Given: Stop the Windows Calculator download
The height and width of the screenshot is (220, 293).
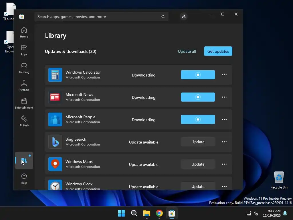Looking at the screenshot, I should (198, 75).
